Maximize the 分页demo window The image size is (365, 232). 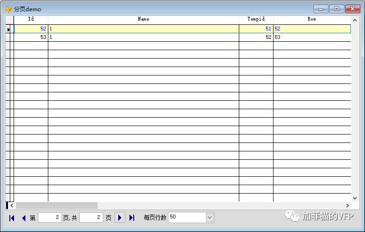(x=336, y=9)
